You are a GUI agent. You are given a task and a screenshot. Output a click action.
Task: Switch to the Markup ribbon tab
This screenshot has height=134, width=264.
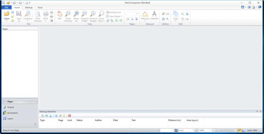pyautogui.click(x=29, y=7)
